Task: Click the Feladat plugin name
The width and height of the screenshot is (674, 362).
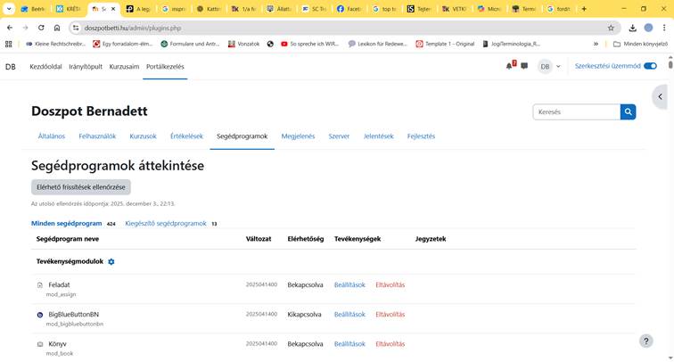Action: tap(59, 285)
